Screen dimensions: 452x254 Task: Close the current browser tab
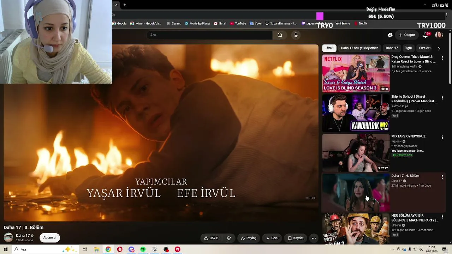pos(116,5)
